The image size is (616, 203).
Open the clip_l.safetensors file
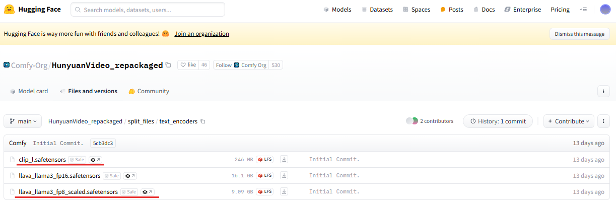coord(42,160)
